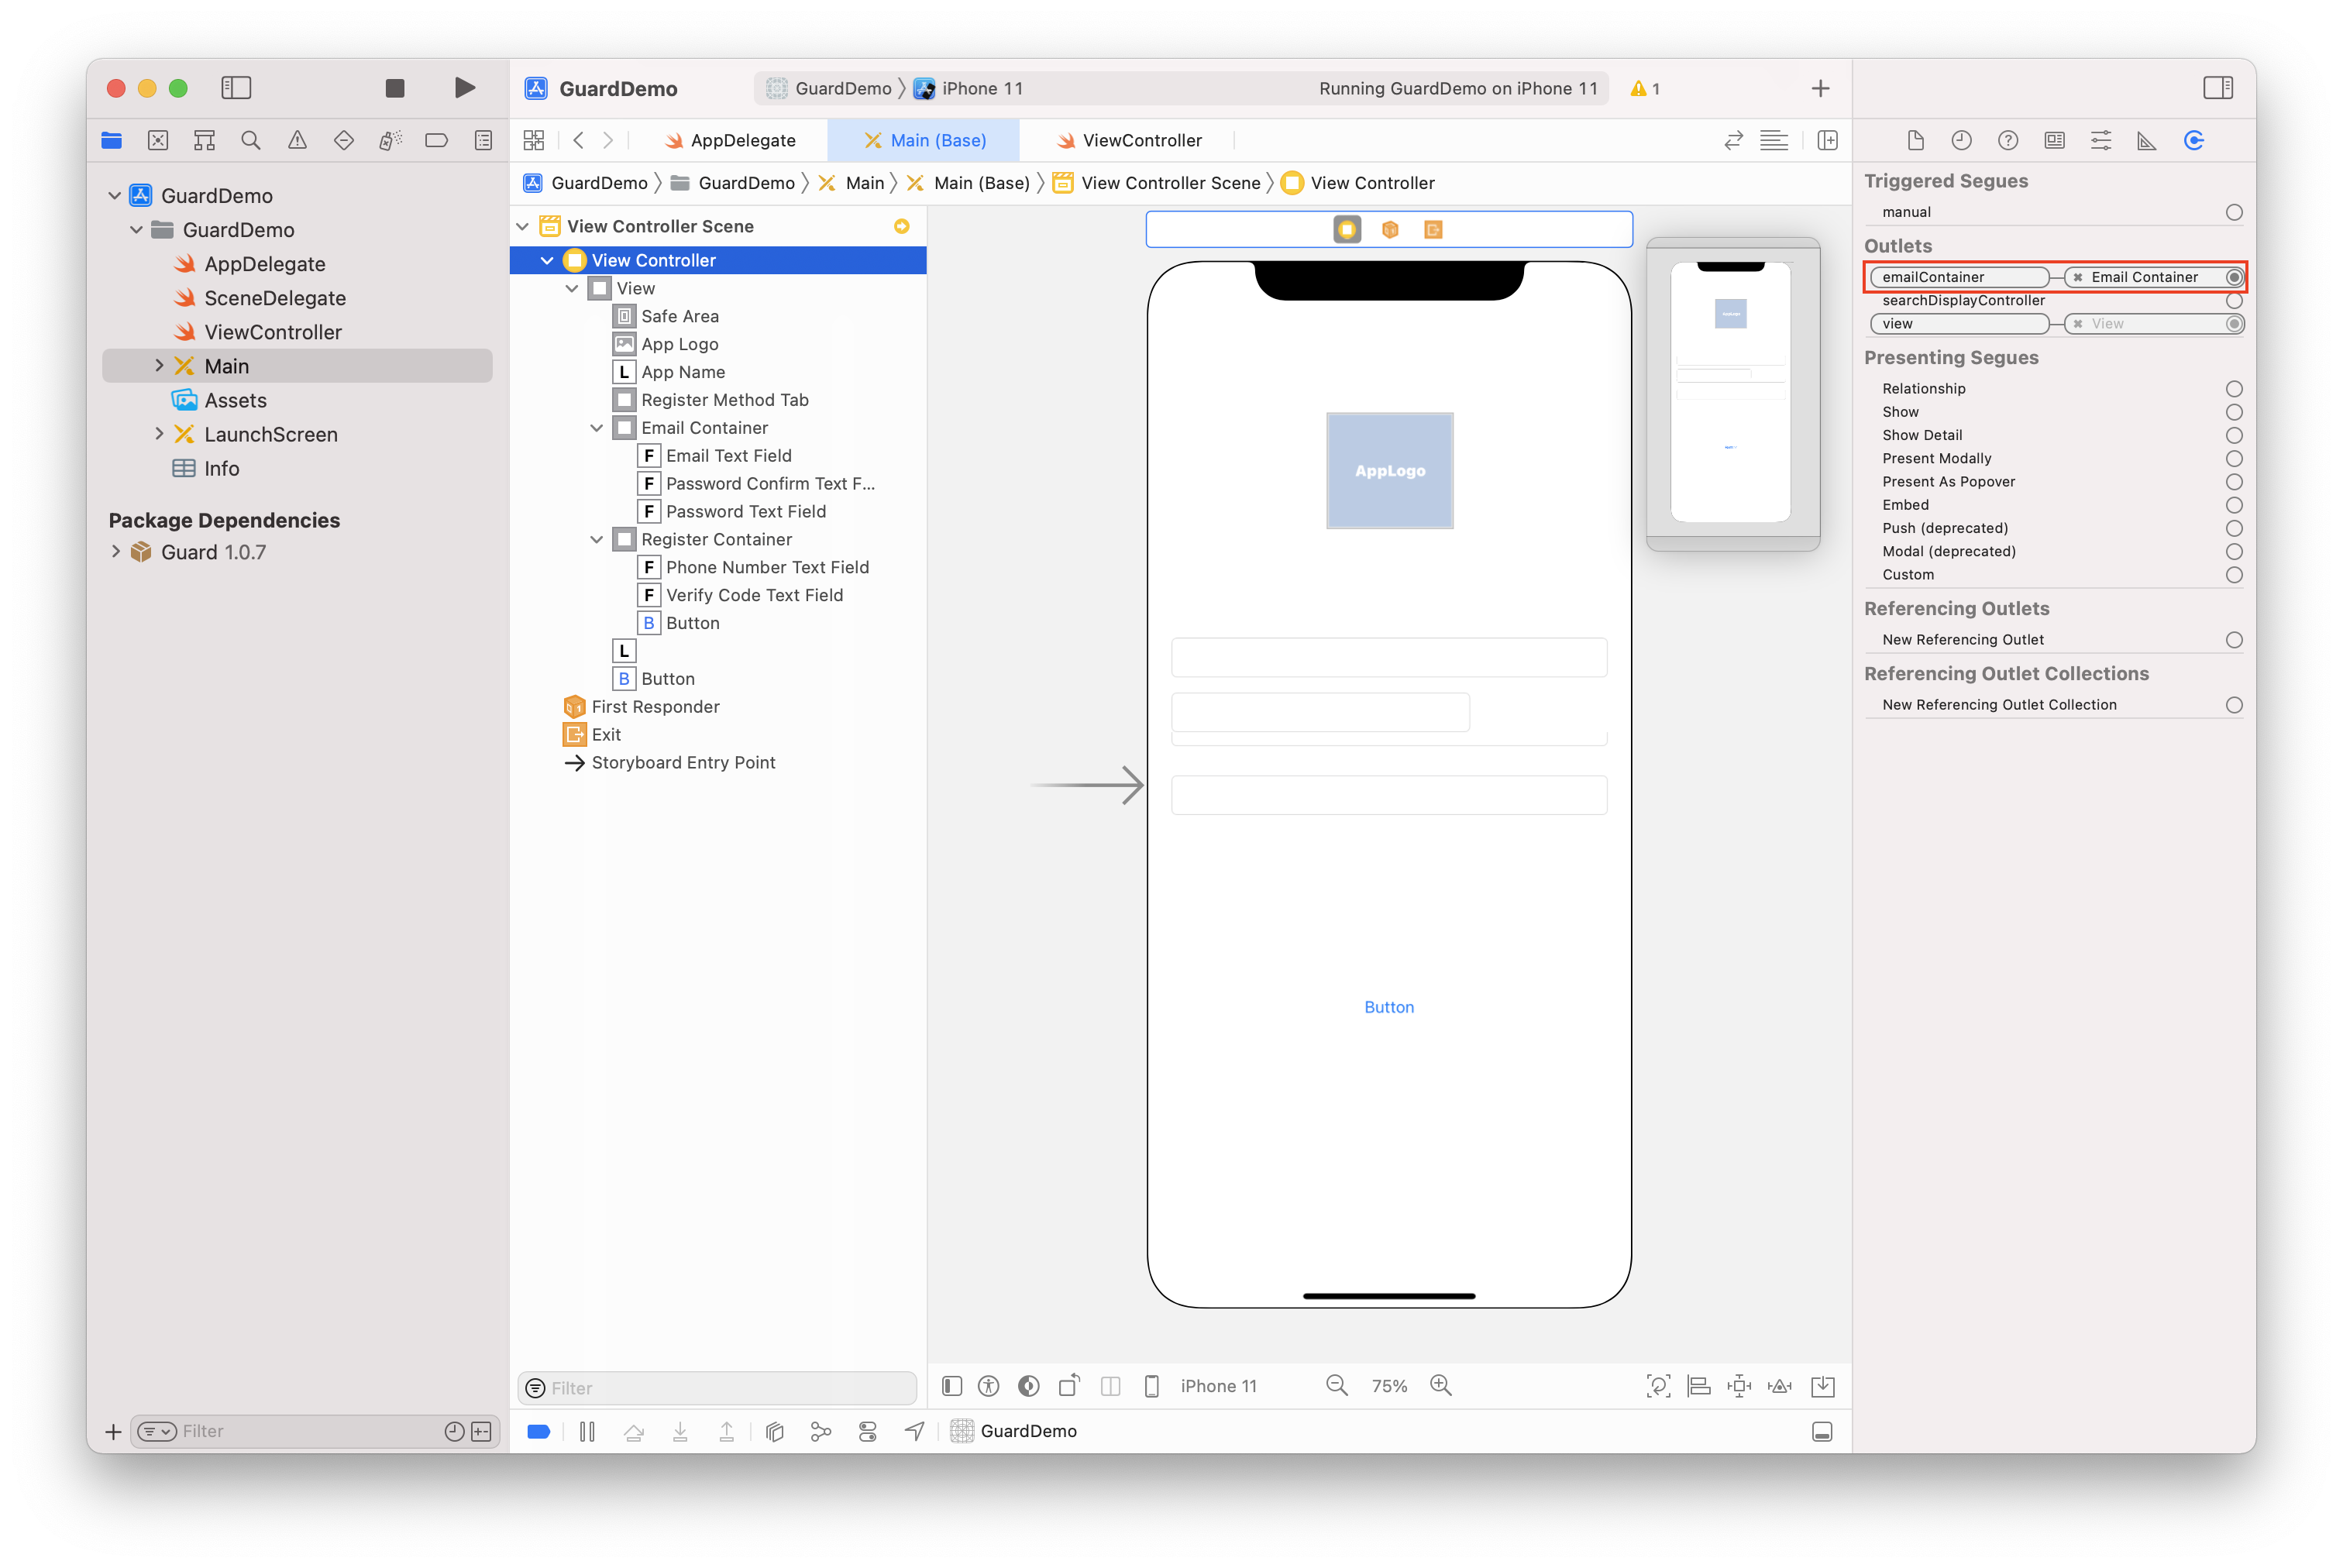Collapse the Email Container tree node

pos(597,428)
